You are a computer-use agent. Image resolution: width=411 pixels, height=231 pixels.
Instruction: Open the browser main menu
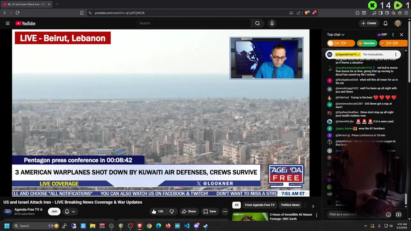[x=407, y=13]
